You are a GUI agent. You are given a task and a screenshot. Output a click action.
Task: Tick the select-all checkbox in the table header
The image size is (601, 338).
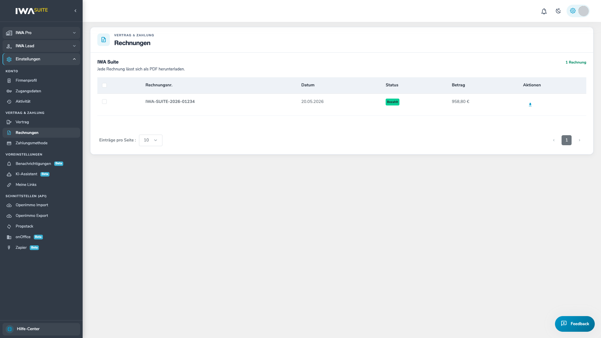104,85
